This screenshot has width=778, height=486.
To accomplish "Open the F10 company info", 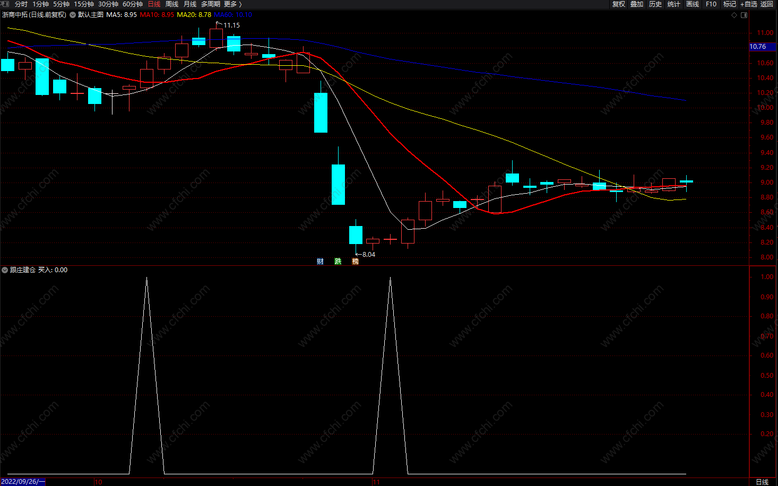I will coord(711,4).
